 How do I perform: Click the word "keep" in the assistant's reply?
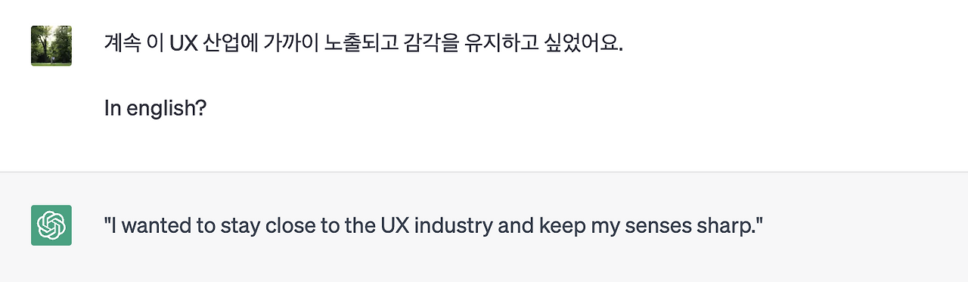[x=563, y=225]
